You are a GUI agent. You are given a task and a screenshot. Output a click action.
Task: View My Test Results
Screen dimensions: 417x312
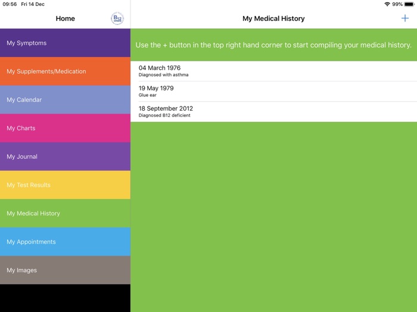(x=65, y=185)
